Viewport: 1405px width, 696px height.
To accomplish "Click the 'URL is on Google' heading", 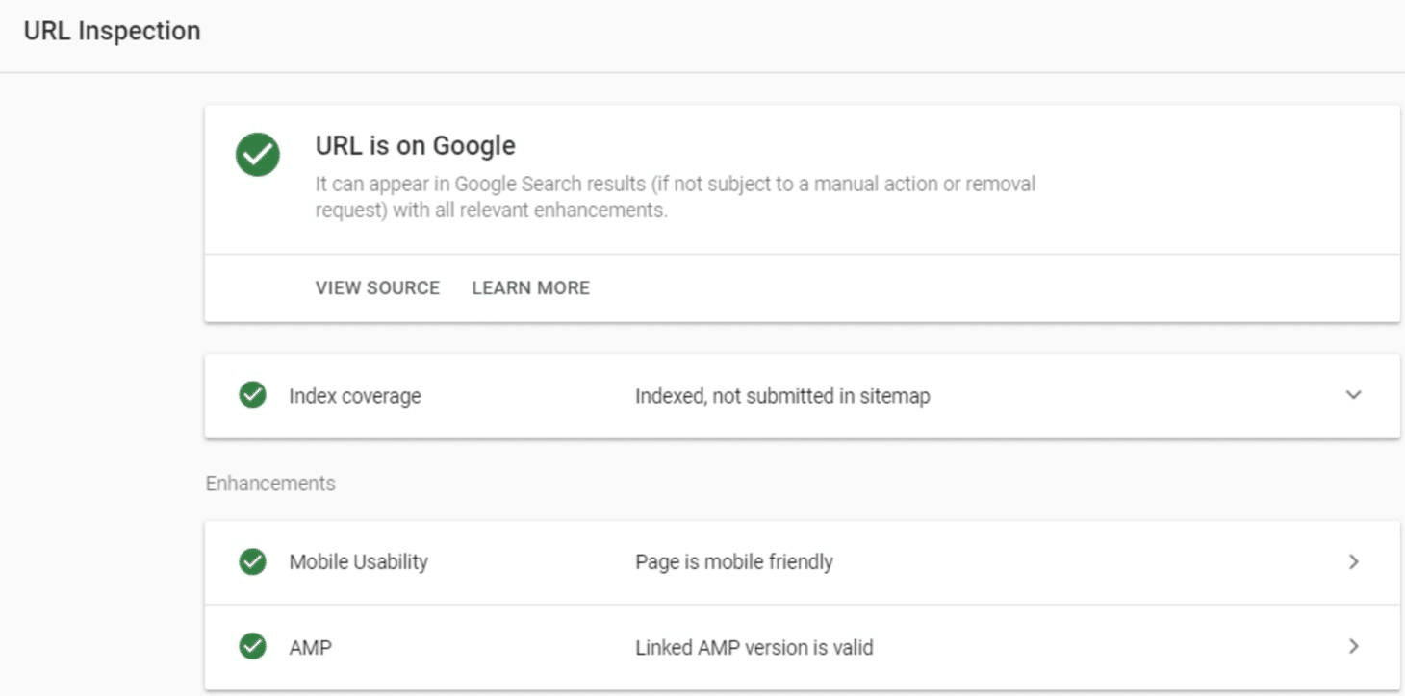I will coord(416,146).
